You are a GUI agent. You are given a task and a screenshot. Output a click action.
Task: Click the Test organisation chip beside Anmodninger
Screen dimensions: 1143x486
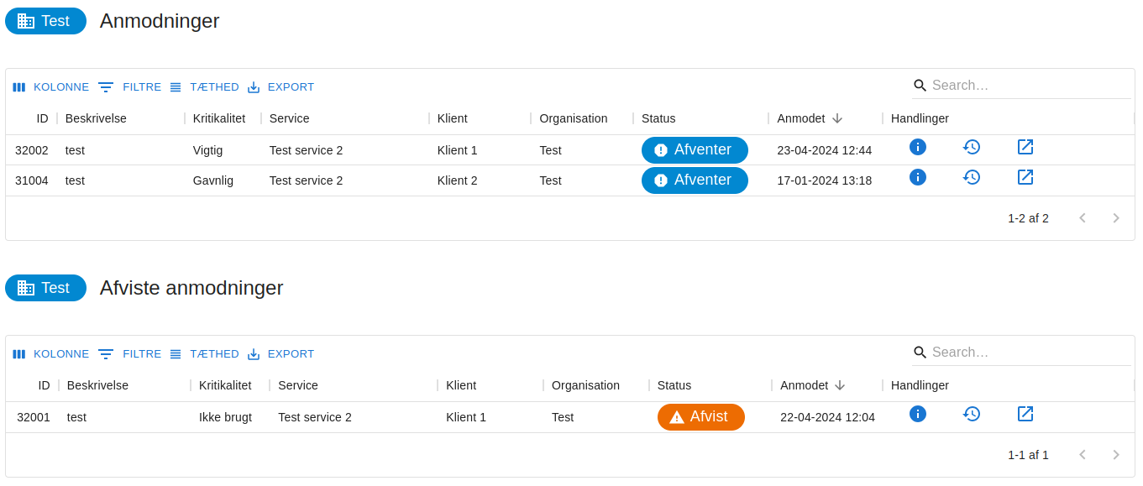point(46,21)
